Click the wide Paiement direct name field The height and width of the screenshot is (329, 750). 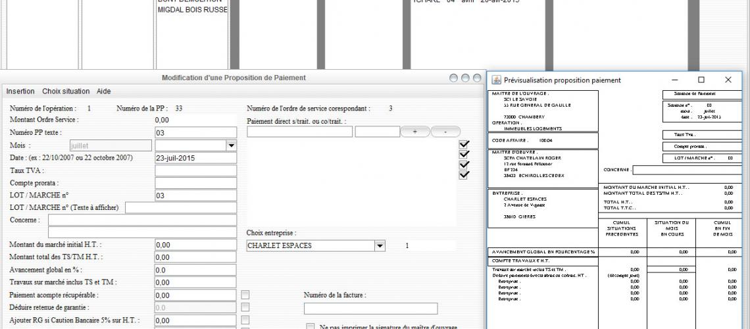pyautogui.click(x=300, y=132)
